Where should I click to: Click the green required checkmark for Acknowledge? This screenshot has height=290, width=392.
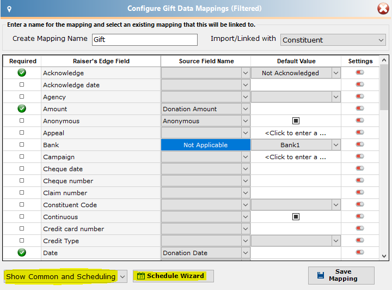click(22, 72)
